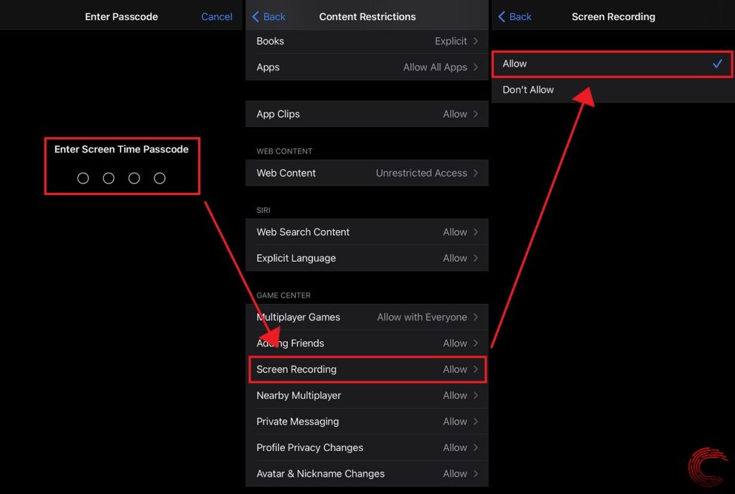Tap the 'Allow All Apps' value
The width and height of the screenshot is (735, 494).
[x=435, y=67]
